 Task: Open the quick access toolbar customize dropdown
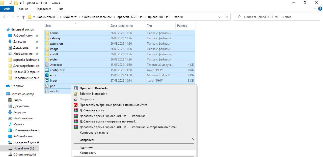(x=21, y=3)
